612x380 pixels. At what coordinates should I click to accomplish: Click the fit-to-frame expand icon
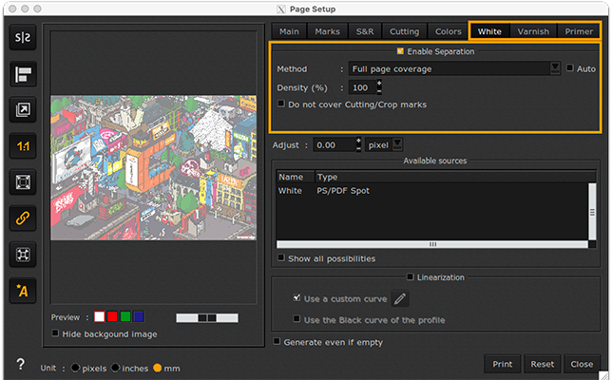point(22,255)
